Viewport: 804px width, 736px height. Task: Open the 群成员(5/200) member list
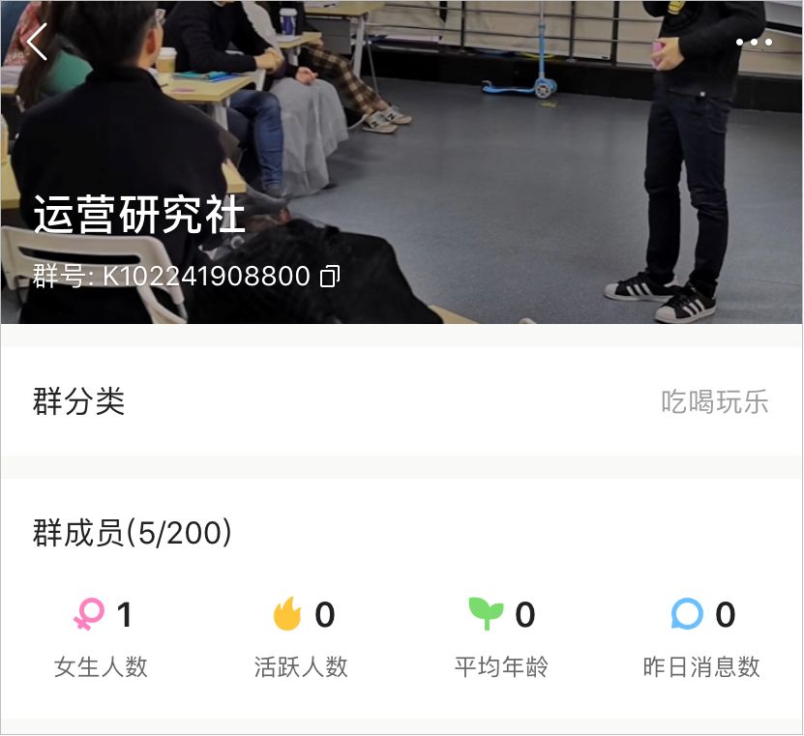133,533
